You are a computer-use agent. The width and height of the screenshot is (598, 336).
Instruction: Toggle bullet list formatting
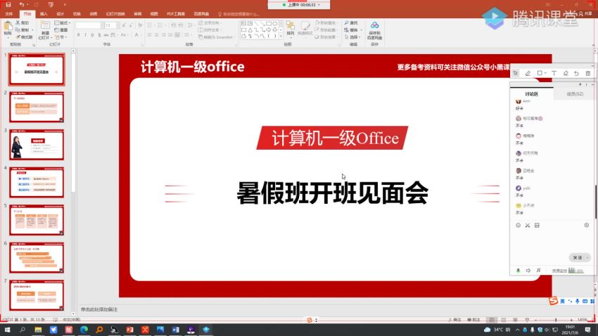point(149,25)
